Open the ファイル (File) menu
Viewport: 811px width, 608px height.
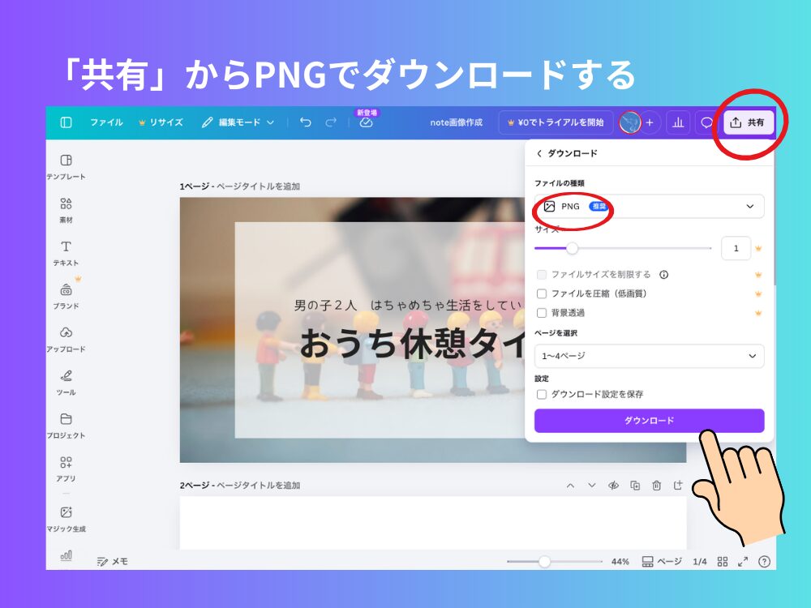pyautogui.click(x=106, y=122)
